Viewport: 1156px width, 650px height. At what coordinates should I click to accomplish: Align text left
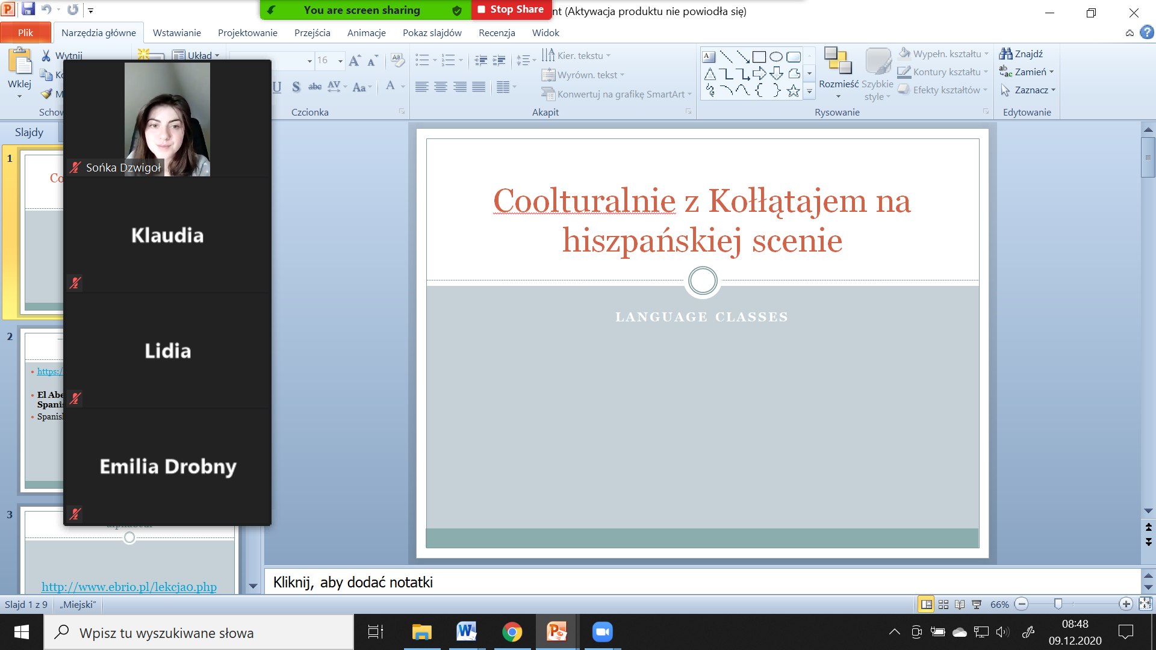pyautogui.click(x=422, y=87)
